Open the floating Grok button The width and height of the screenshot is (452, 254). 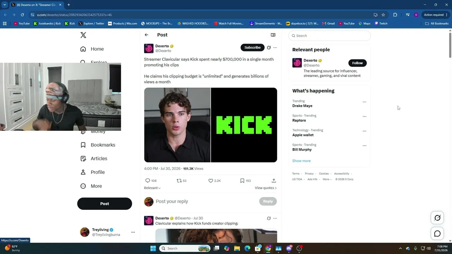point(437,218)
